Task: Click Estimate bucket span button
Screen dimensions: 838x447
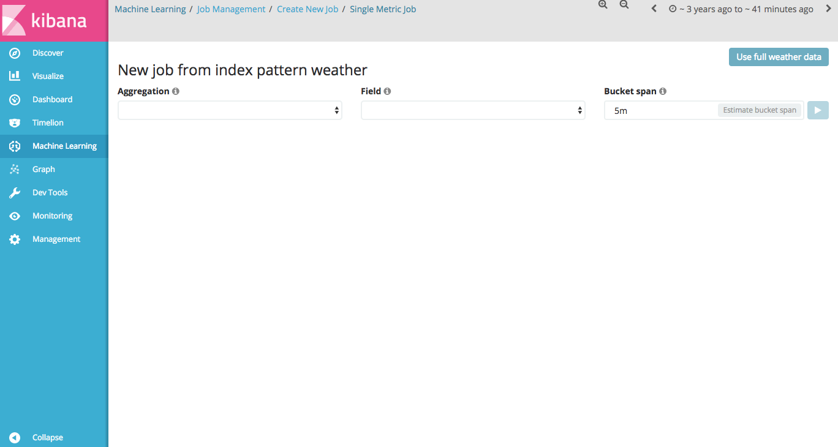Action: coord(760,110)
